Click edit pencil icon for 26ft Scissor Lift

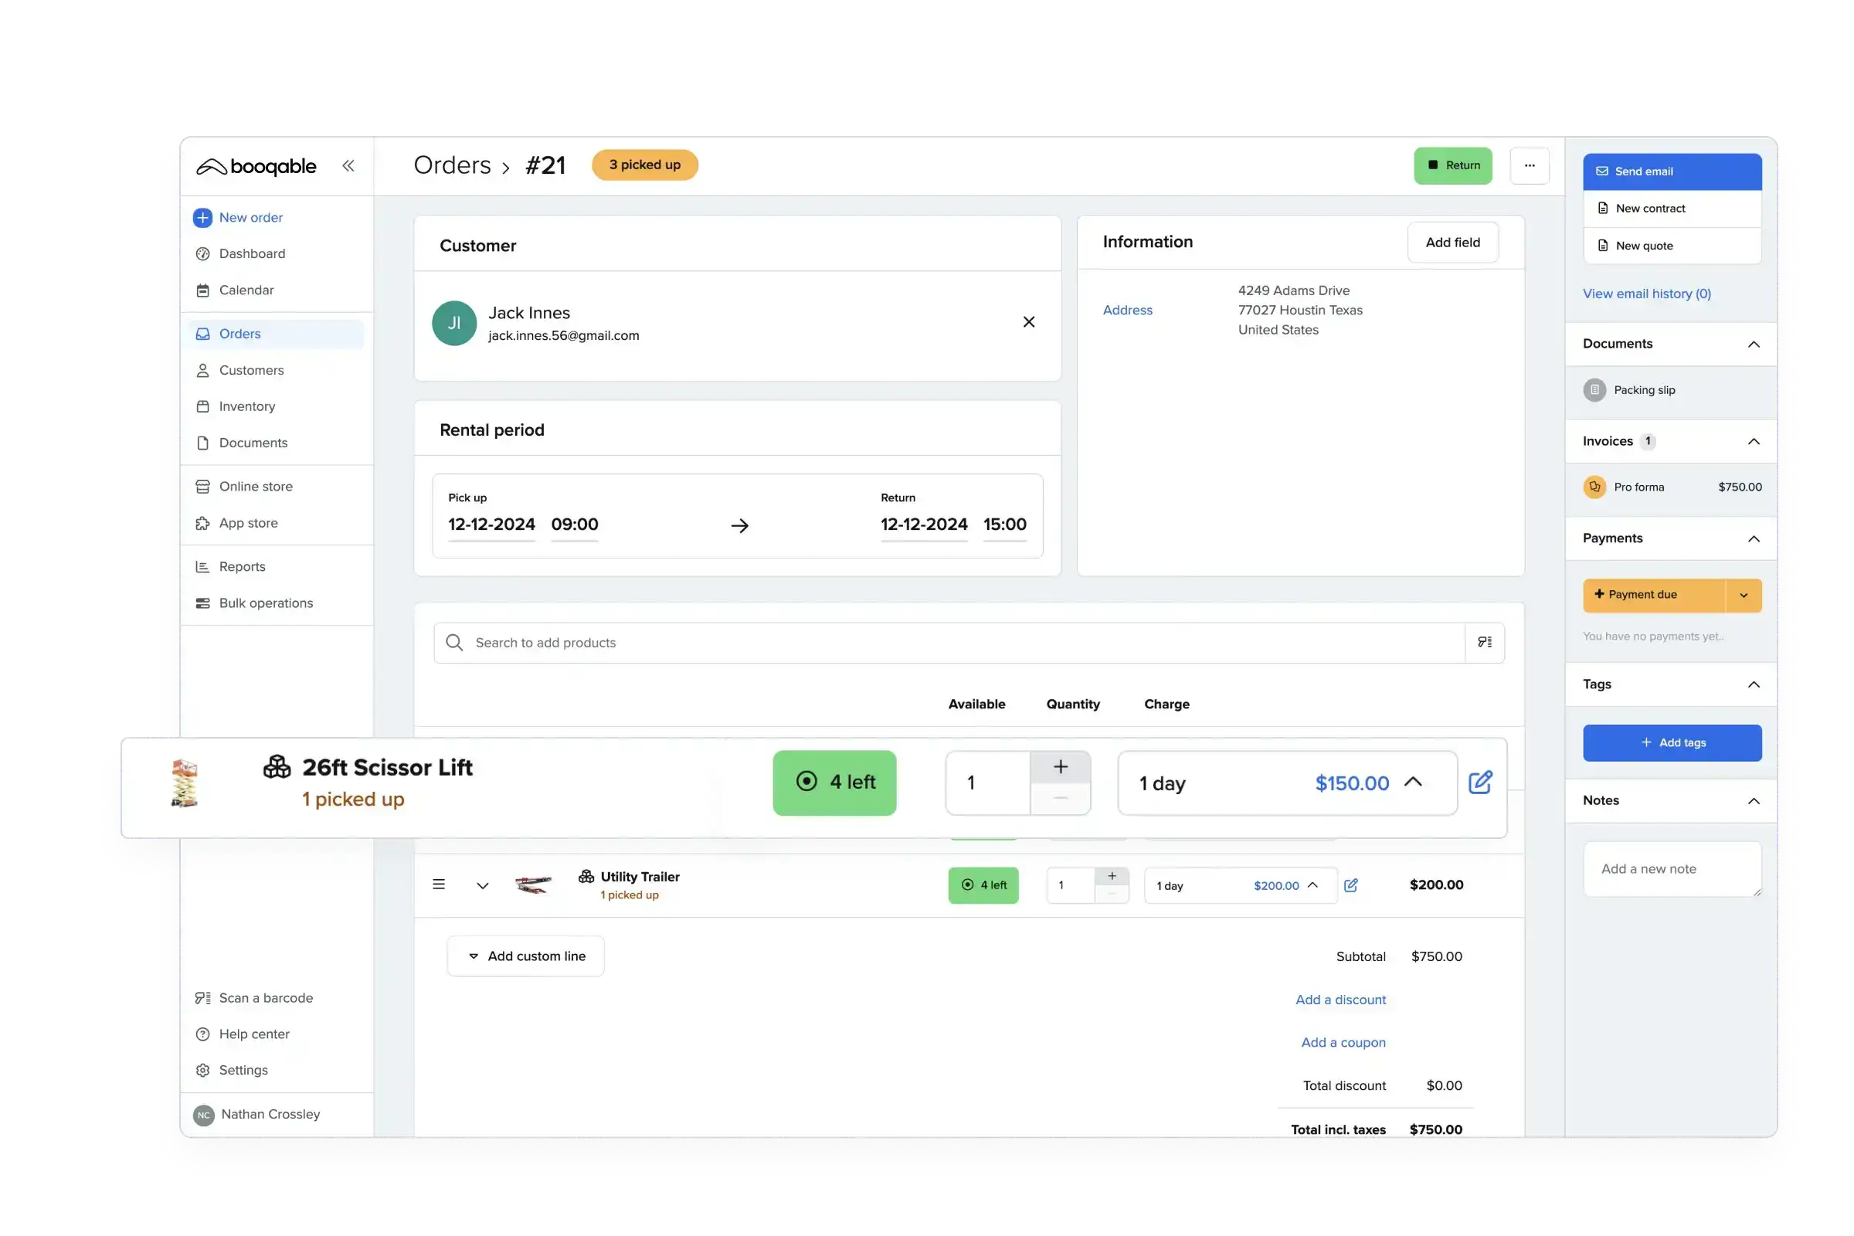pos(1479,782)
